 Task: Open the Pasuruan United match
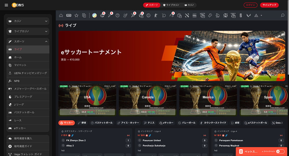[152, 140]
